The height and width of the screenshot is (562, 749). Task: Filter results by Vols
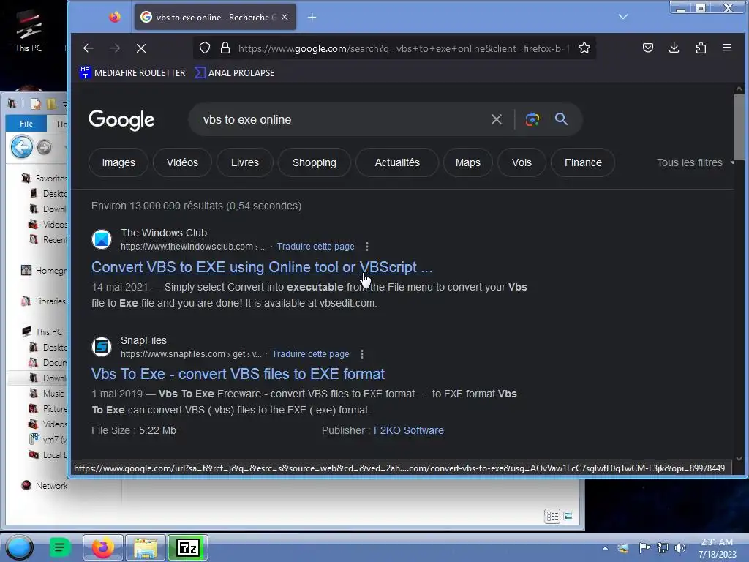(522, 162)
